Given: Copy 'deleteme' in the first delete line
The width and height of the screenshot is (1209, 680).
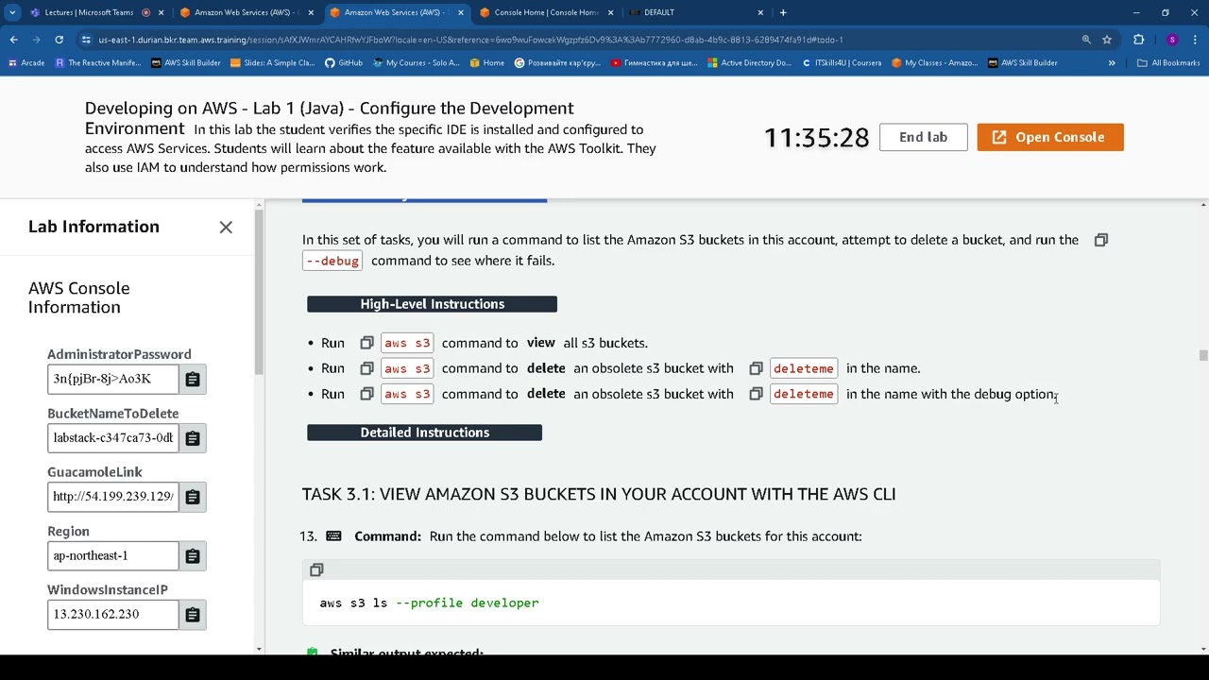Looking at the screenshot, I should pyautogui.click(x=756, y=368).
